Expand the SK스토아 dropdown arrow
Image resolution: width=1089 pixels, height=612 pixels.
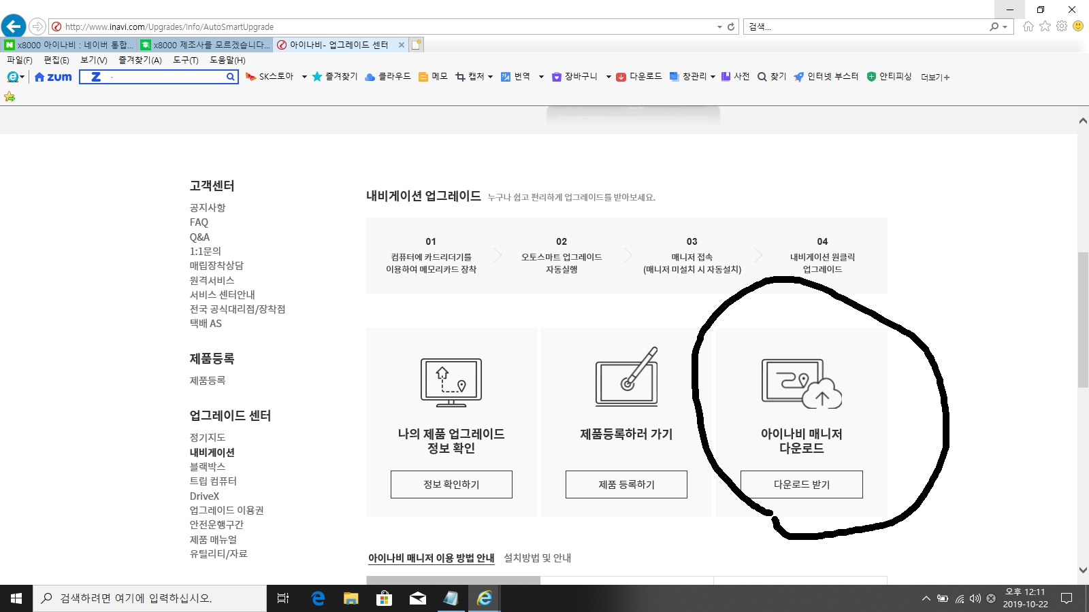[304, 77]
